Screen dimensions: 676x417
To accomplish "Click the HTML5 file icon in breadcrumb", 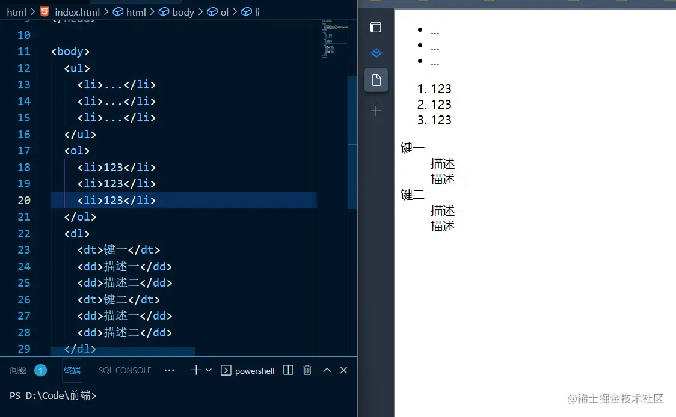I will point(45,11).
